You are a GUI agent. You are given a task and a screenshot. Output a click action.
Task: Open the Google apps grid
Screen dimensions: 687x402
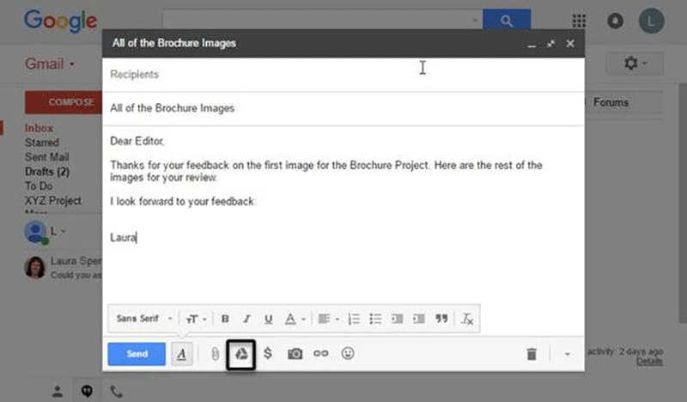(x=579, y=21)
